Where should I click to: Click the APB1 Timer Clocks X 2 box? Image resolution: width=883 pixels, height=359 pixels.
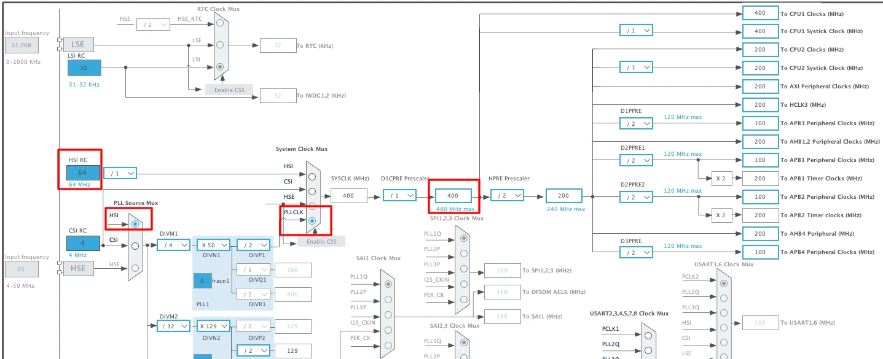(x=721, y=179)
